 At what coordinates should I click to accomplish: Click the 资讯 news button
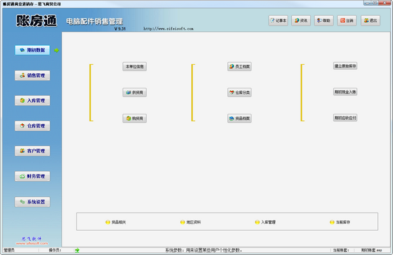click(x=301, y=20)
